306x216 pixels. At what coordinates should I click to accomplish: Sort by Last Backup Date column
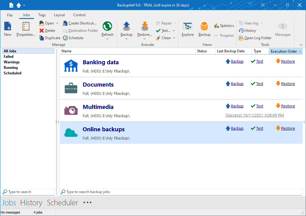233,51
